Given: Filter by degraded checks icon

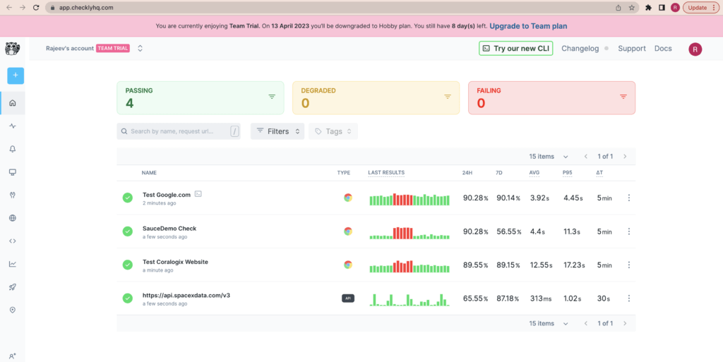Looking at the screenshot, I should click(x=447, y=97).
